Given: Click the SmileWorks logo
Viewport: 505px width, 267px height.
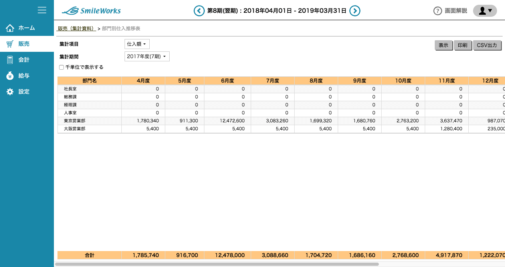Looking at the screenshot, I should click(91, 11).
